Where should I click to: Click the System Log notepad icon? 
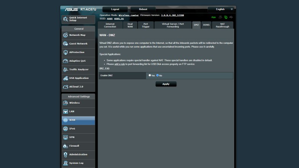click(66, 163)
